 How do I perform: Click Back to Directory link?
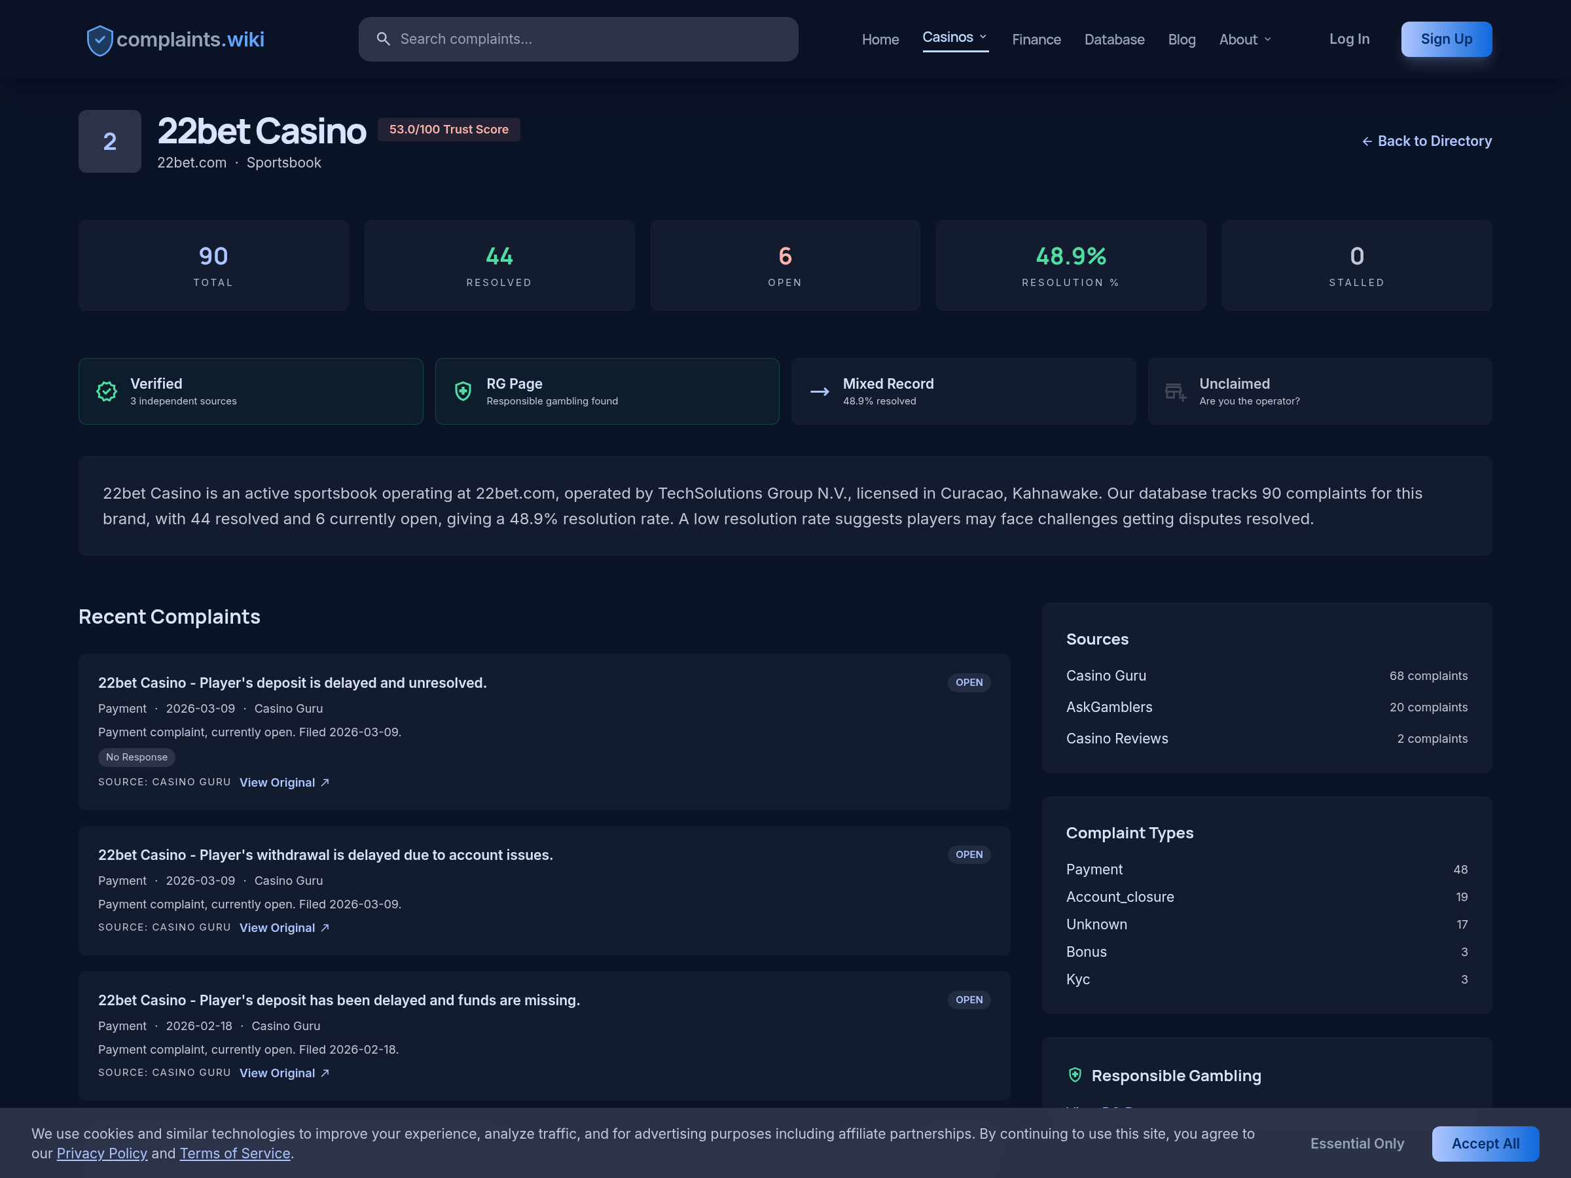pyautogui.click(x=1427, y=141)
